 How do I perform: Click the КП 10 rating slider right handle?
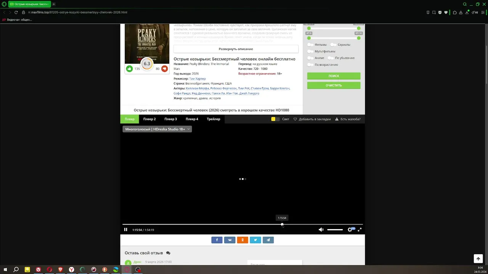(x=359, y=38)
